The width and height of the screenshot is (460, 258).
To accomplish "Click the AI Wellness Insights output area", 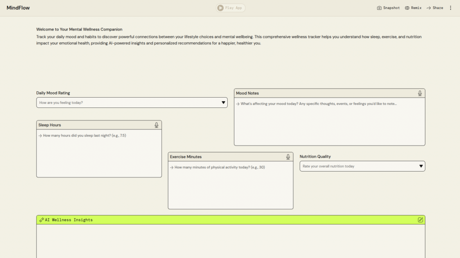I will coord(230,241).
